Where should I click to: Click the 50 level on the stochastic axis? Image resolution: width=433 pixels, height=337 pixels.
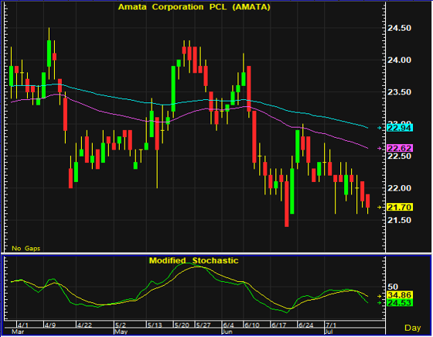click(x=393, y=287)
